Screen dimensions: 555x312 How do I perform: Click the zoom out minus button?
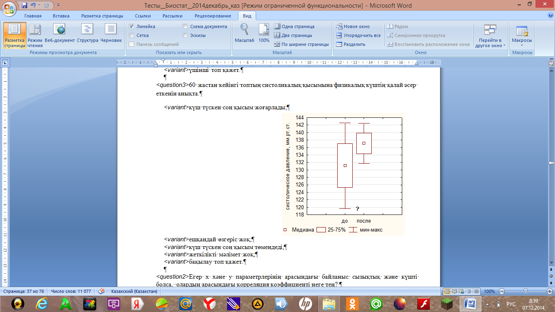point(502,291)
